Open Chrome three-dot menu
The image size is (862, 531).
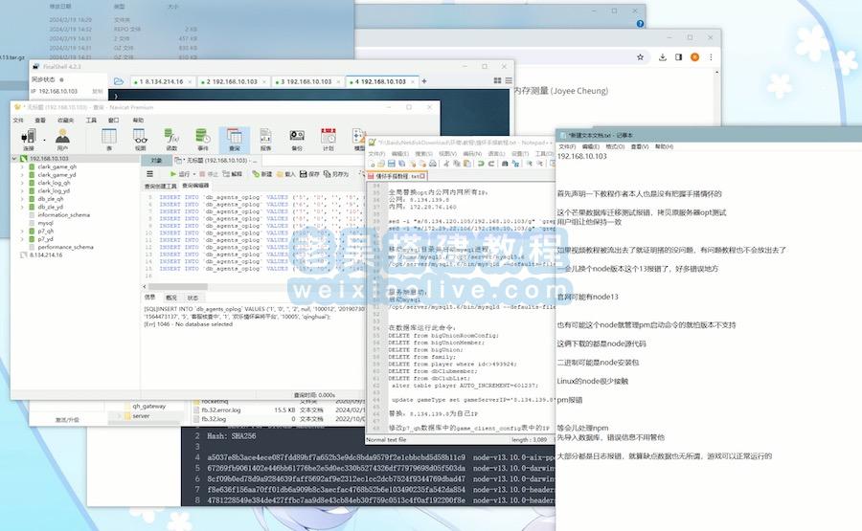tap(711, 57)
